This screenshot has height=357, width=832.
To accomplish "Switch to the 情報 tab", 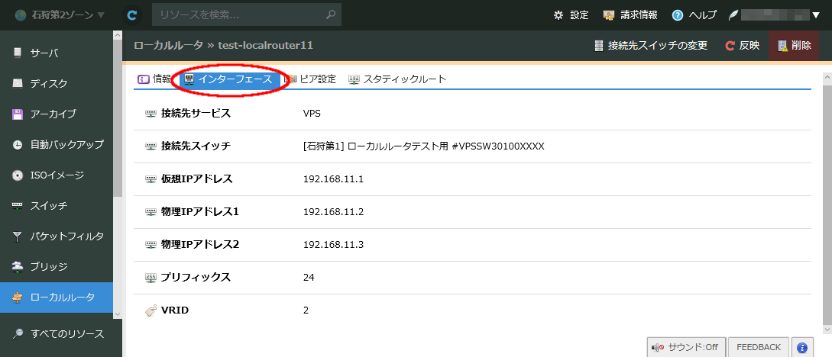I will [154, 79].
